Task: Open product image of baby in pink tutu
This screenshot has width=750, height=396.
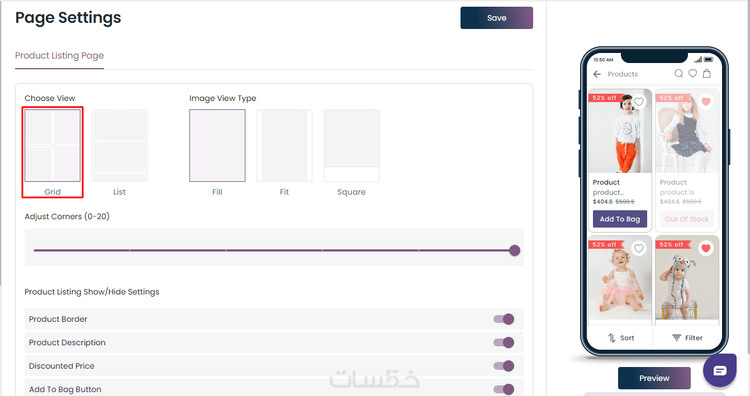Action: point(620,279)
